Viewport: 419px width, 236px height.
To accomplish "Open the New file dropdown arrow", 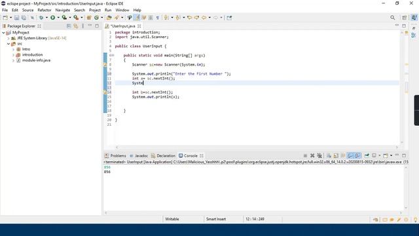I will coord(10,18).
